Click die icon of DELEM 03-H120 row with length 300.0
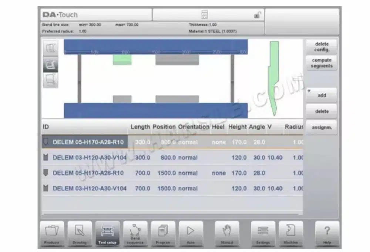 [x=46, y=157]
